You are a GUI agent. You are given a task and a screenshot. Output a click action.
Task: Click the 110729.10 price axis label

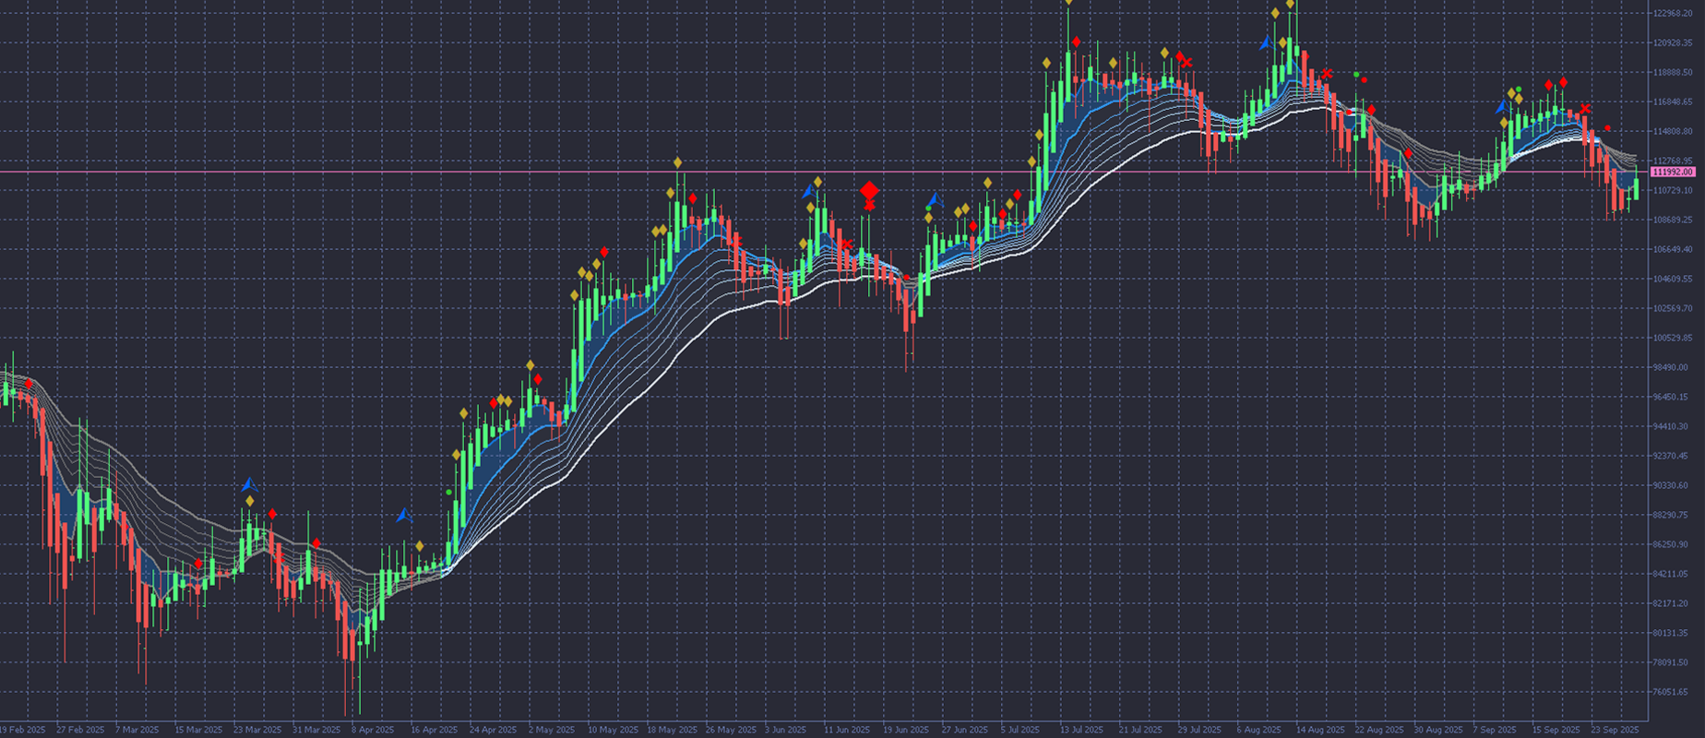click(x=1673, y=190)
